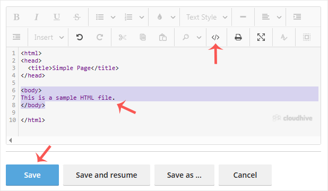Toggle bold formatting
The image size is (328, 191).
tap(16, 17)
